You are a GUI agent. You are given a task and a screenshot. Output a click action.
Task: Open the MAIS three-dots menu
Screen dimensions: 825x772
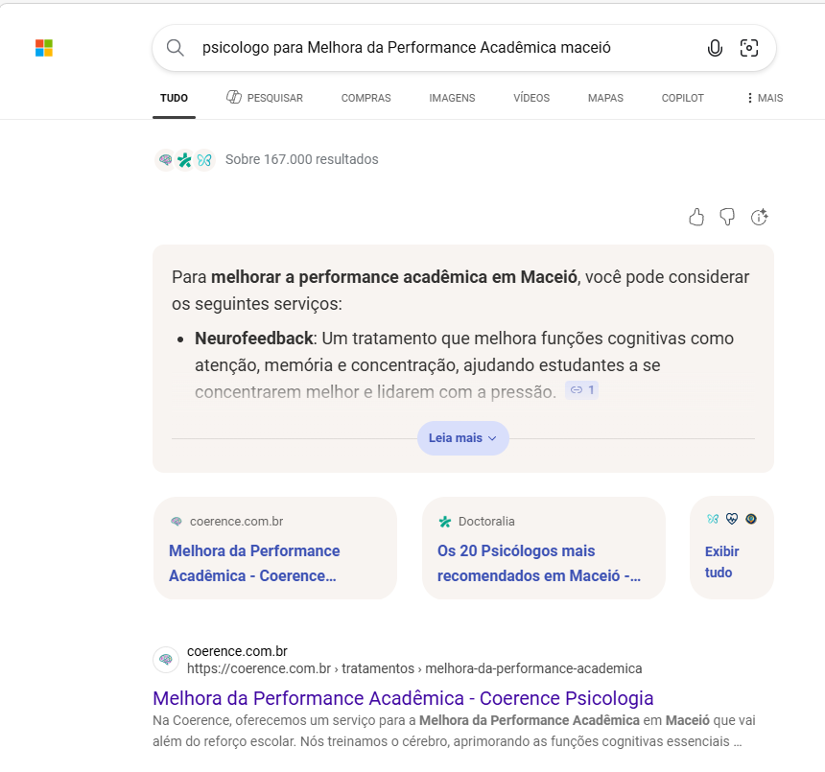click(x=765, y=98)
